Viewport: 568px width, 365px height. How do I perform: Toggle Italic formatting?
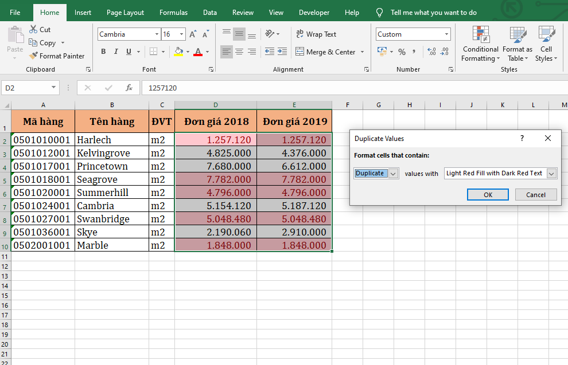116,52
